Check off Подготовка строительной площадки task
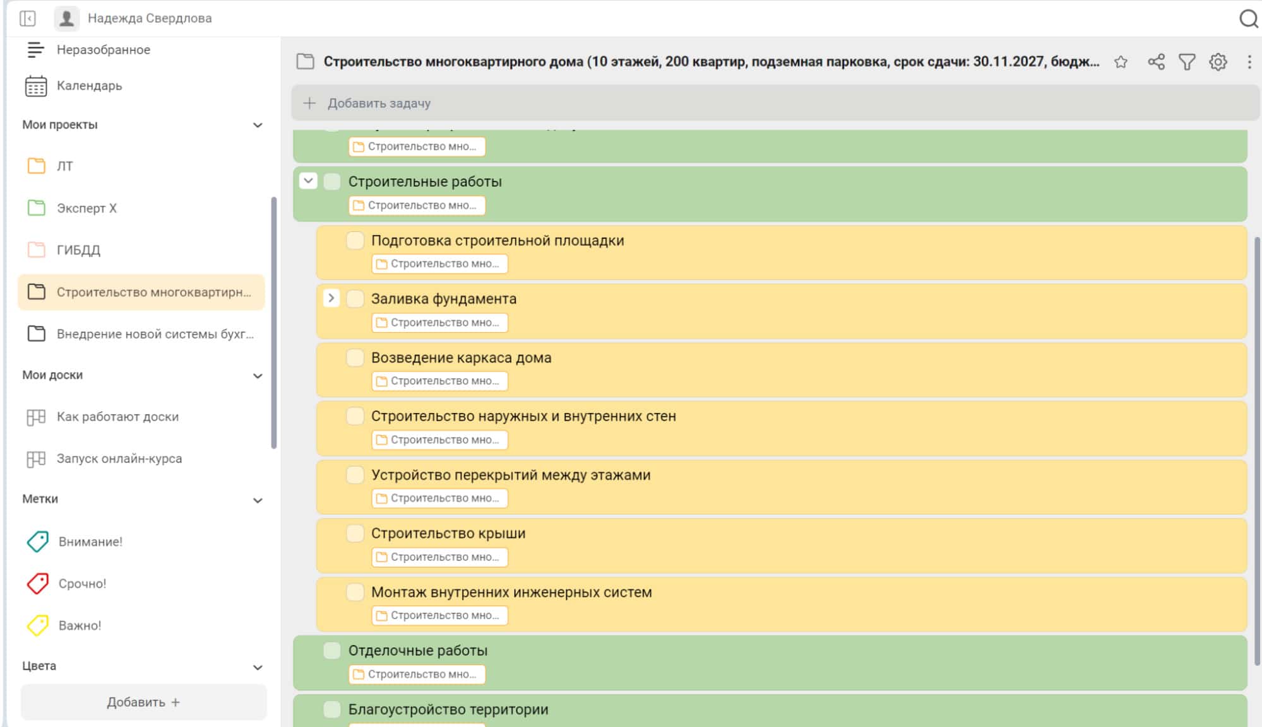Screen dimensions: 1262x727 coord(355,240)
